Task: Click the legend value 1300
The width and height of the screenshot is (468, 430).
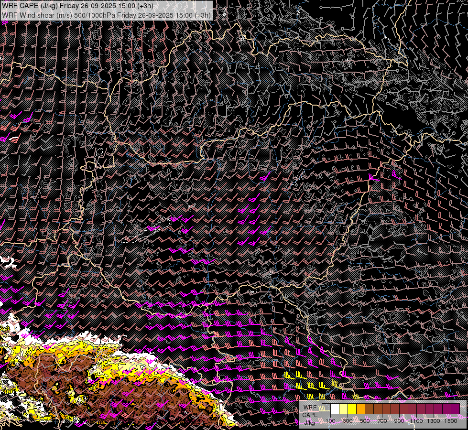Action: pos(434,421)
